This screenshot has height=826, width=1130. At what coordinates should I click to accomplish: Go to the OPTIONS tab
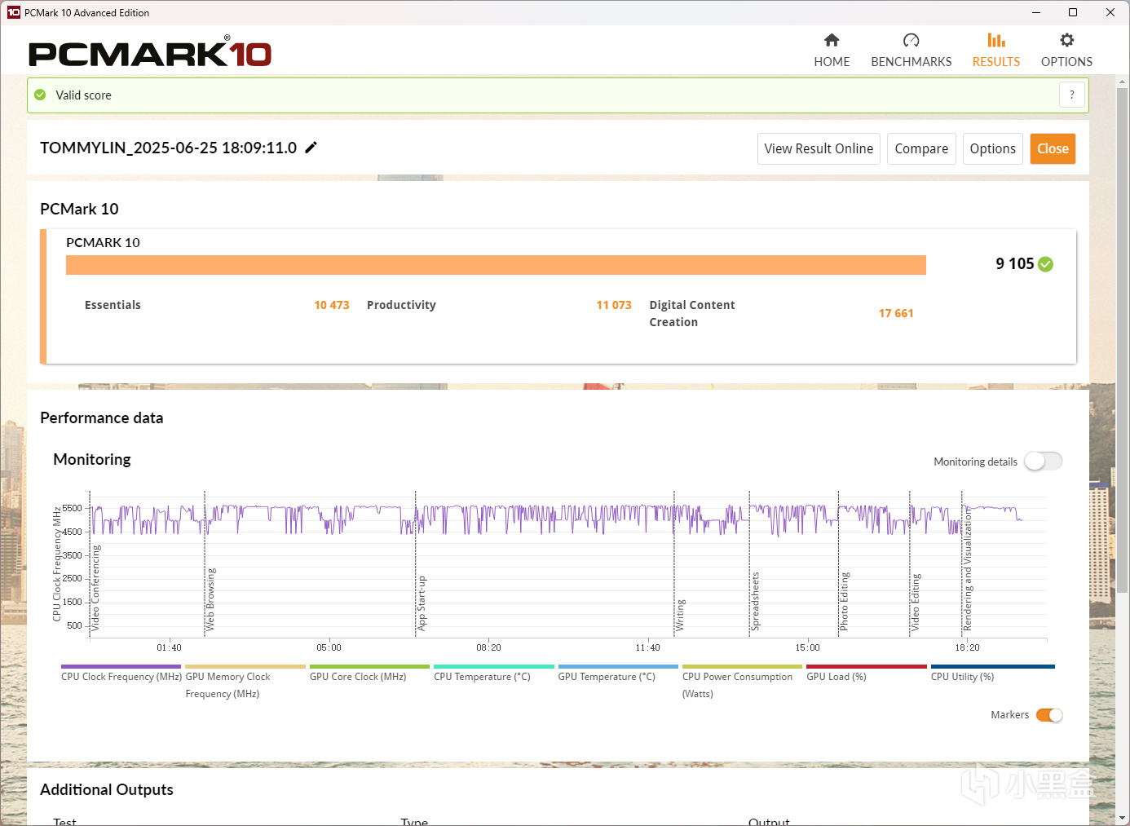pyautogui.click(x=1066, y=51)
